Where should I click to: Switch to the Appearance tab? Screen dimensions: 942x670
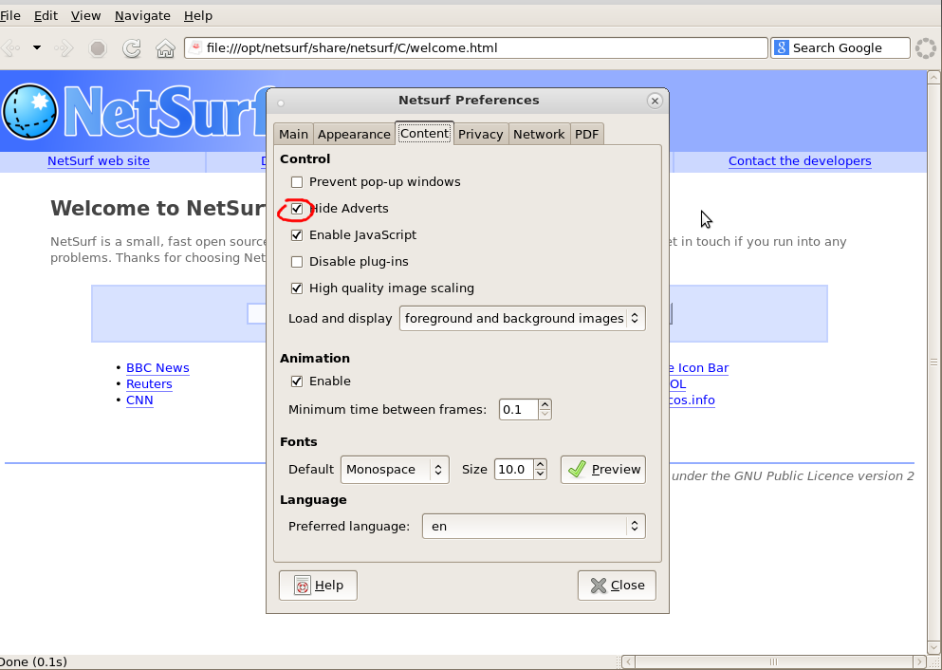pyautogui.click(x=354, y=134)
